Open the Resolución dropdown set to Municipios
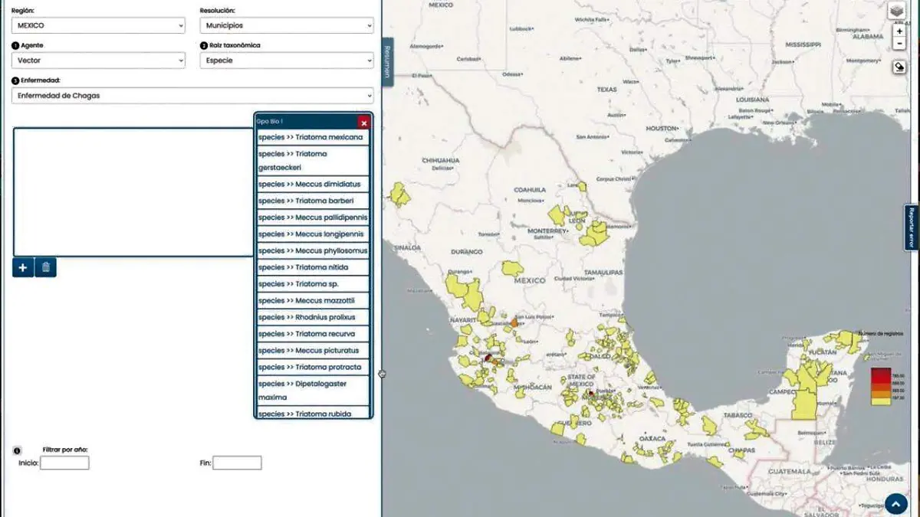The height and width of the screenshot is (517, 920). 286,25
